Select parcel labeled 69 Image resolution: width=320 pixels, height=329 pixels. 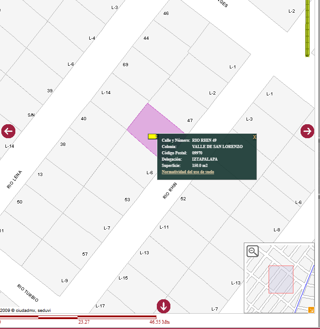(x=125, y=65)
